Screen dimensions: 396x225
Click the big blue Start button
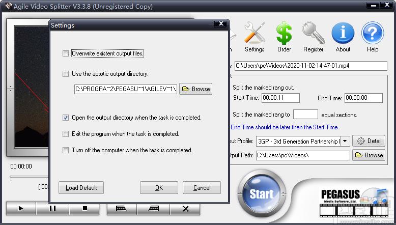pos(261,194)
